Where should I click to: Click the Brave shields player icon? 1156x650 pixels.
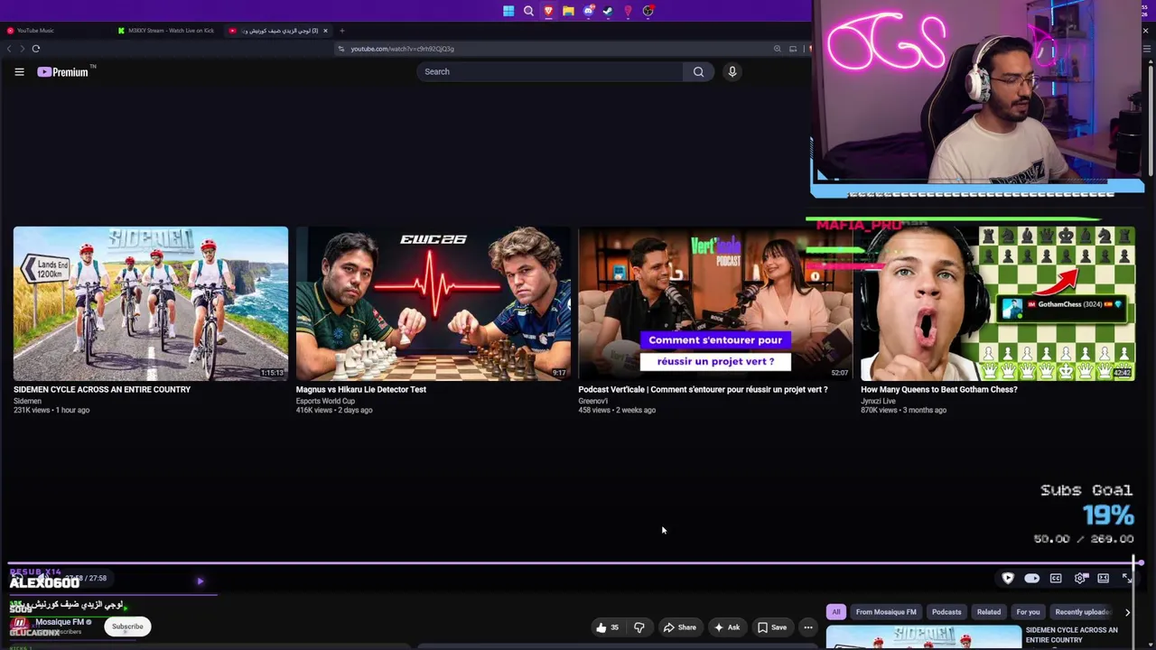(1008, 578)
